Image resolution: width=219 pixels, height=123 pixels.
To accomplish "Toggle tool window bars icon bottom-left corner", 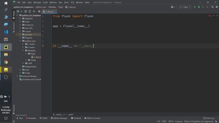I will click(14, 122).
